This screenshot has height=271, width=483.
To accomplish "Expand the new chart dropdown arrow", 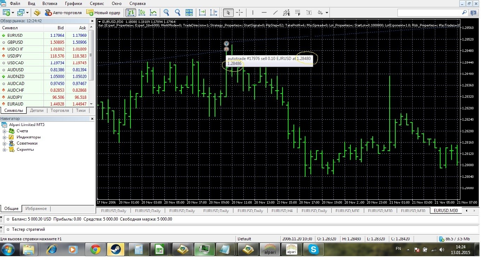I will point(13,13).
